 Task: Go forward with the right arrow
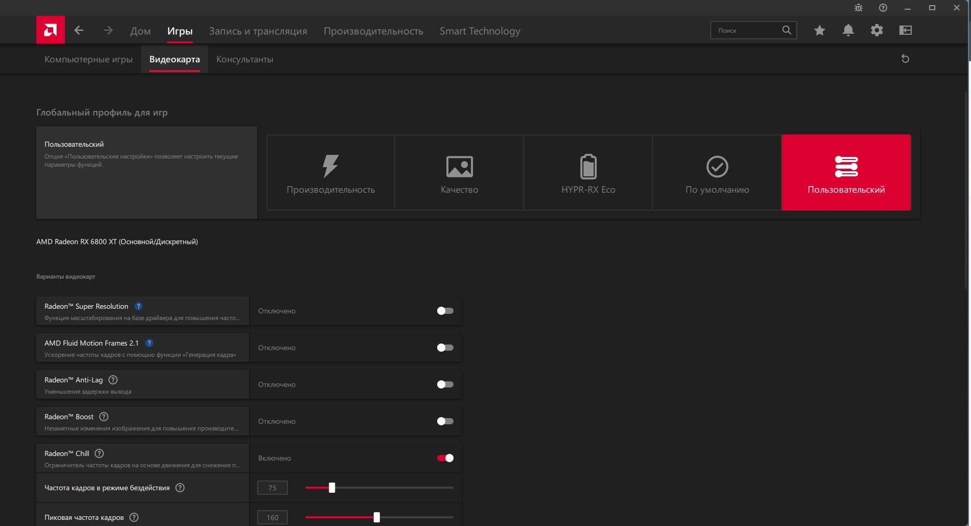click(x=108, y=30)
